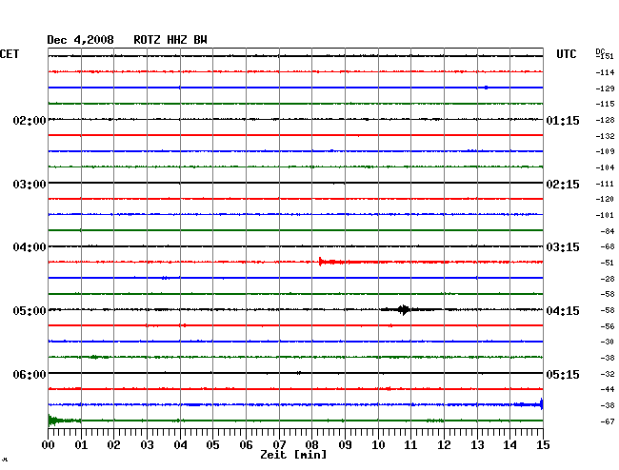Image resolution: width=619 pixels, height=470 pixels.
Task: Click minute tick label "04" on time axis
Action: [180, 444]
